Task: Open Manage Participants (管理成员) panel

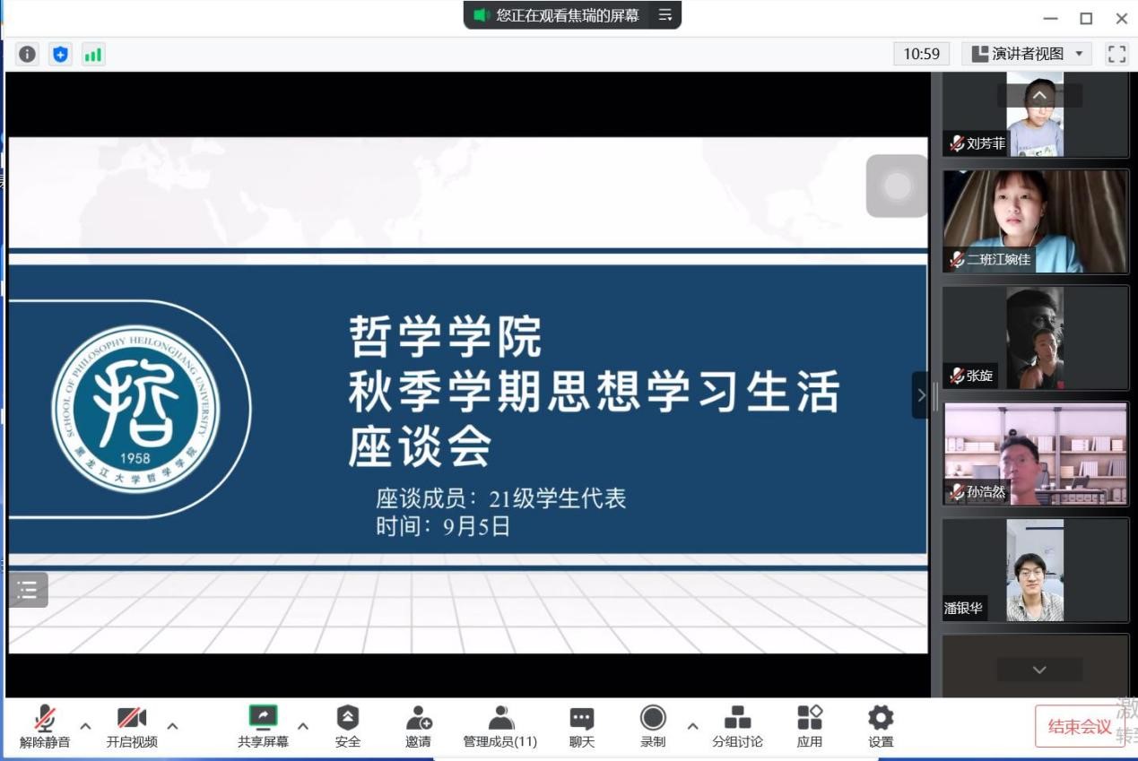Action: pyautogui.click(x=500, y=727)
